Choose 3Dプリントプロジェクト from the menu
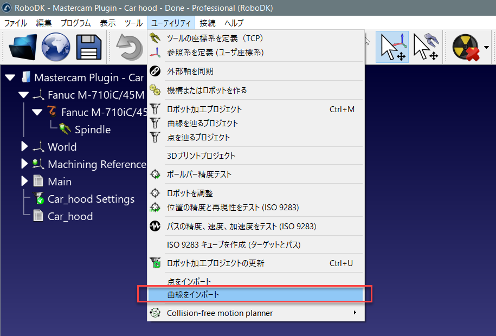Viewport: 496px width, 336px height. coord(256,156)
